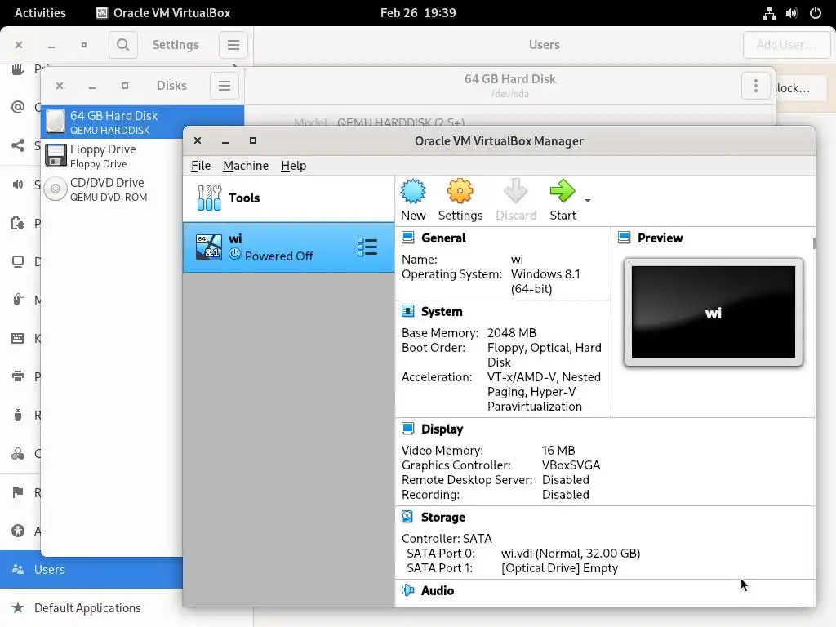Image resolution: width=836 pixels, height=627 pixels.
Task: Click the 2048 MB base memory value
Action: tap(511, 333)
